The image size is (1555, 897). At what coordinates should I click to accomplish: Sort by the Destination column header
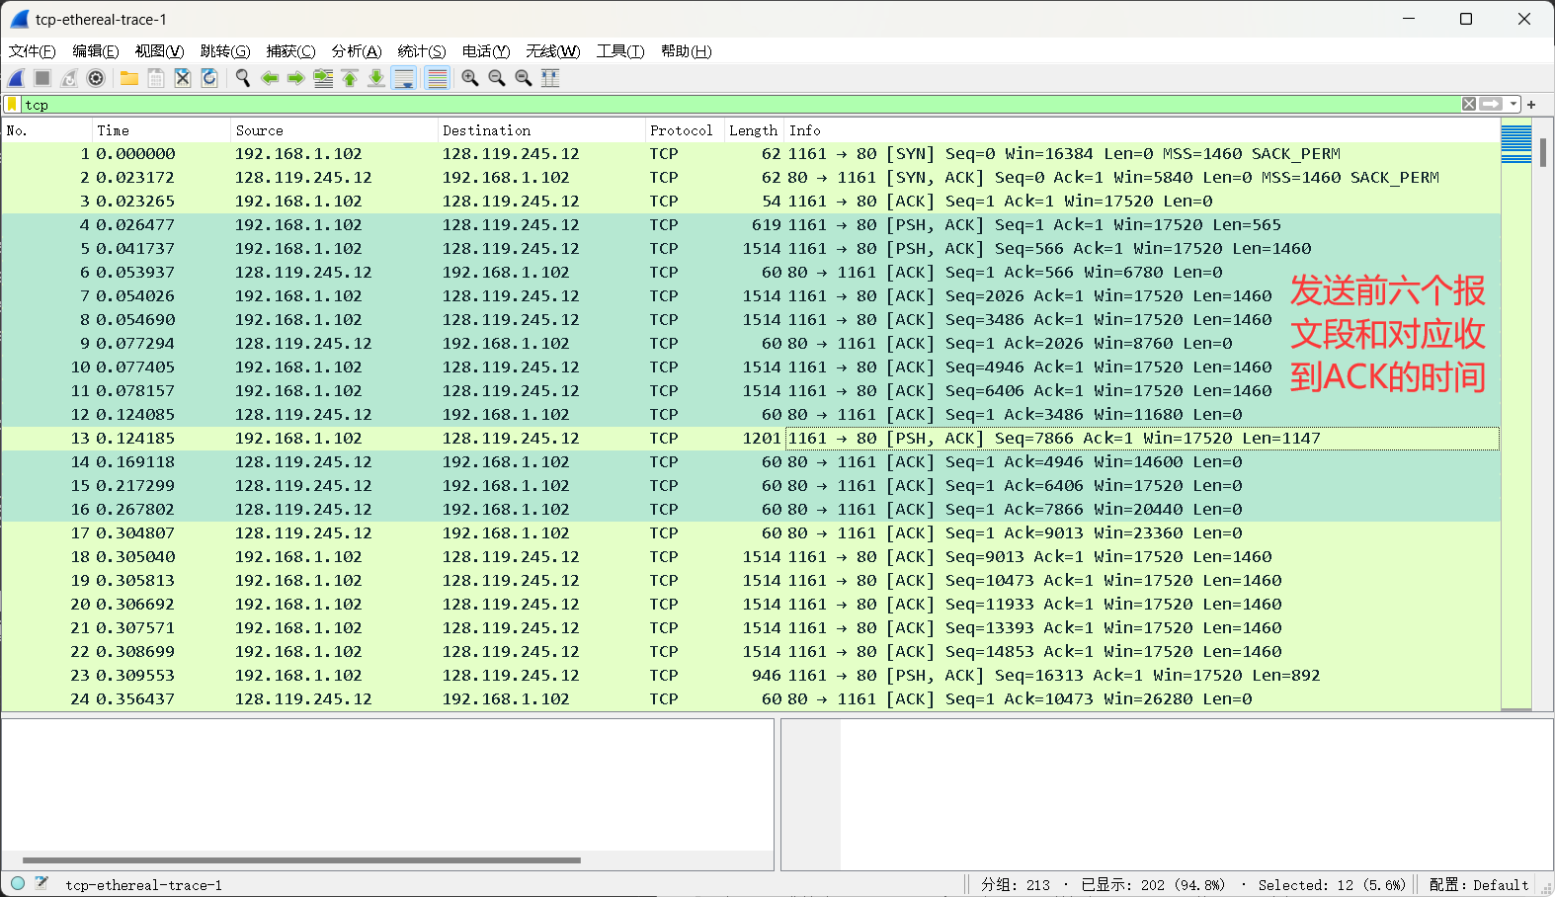540,130
